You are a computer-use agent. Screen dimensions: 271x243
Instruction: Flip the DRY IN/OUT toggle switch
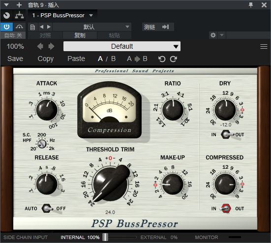click(227, 134)
